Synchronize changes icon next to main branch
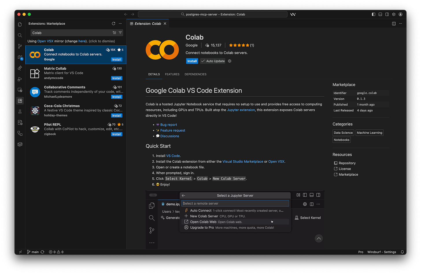Viewport: 421px width, 274px height. tap(43, 252)
